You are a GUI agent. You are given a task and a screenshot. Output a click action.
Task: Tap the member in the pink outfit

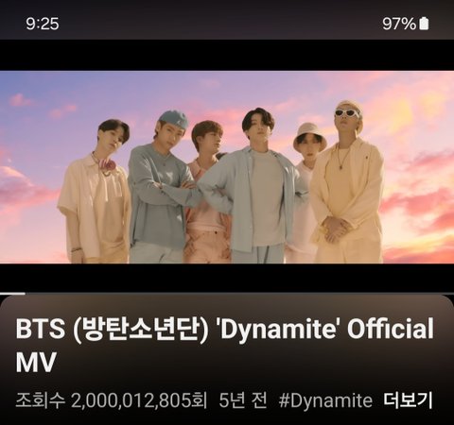[x=206, y=192]
